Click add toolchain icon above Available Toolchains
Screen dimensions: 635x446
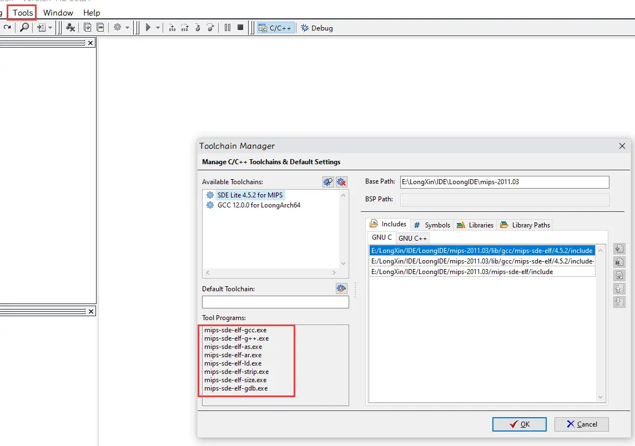click(328, 182)
